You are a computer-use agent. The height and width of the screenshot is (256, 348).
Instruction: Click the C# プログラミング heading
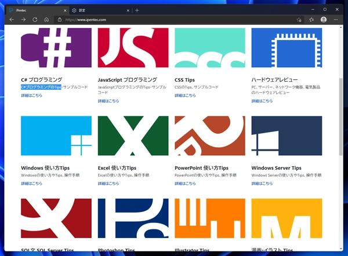click(42, 80)
